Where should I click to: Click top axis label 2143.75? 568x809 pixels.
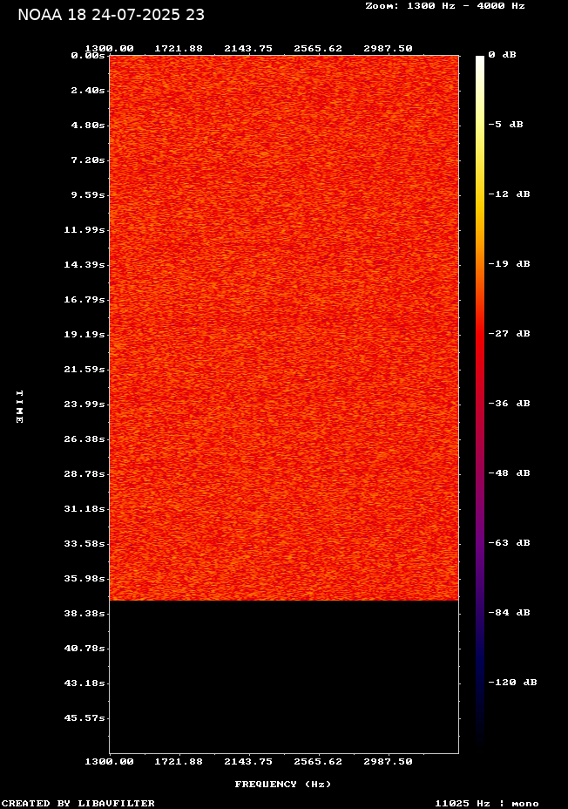[x=248, y=49]
